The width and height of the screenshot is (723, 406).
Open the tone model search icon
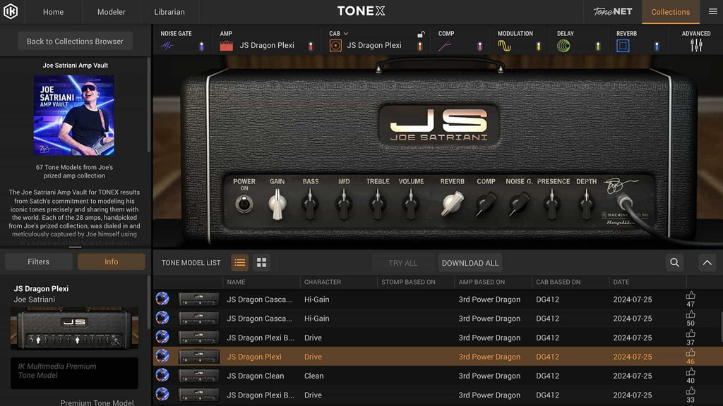(674, 262)
